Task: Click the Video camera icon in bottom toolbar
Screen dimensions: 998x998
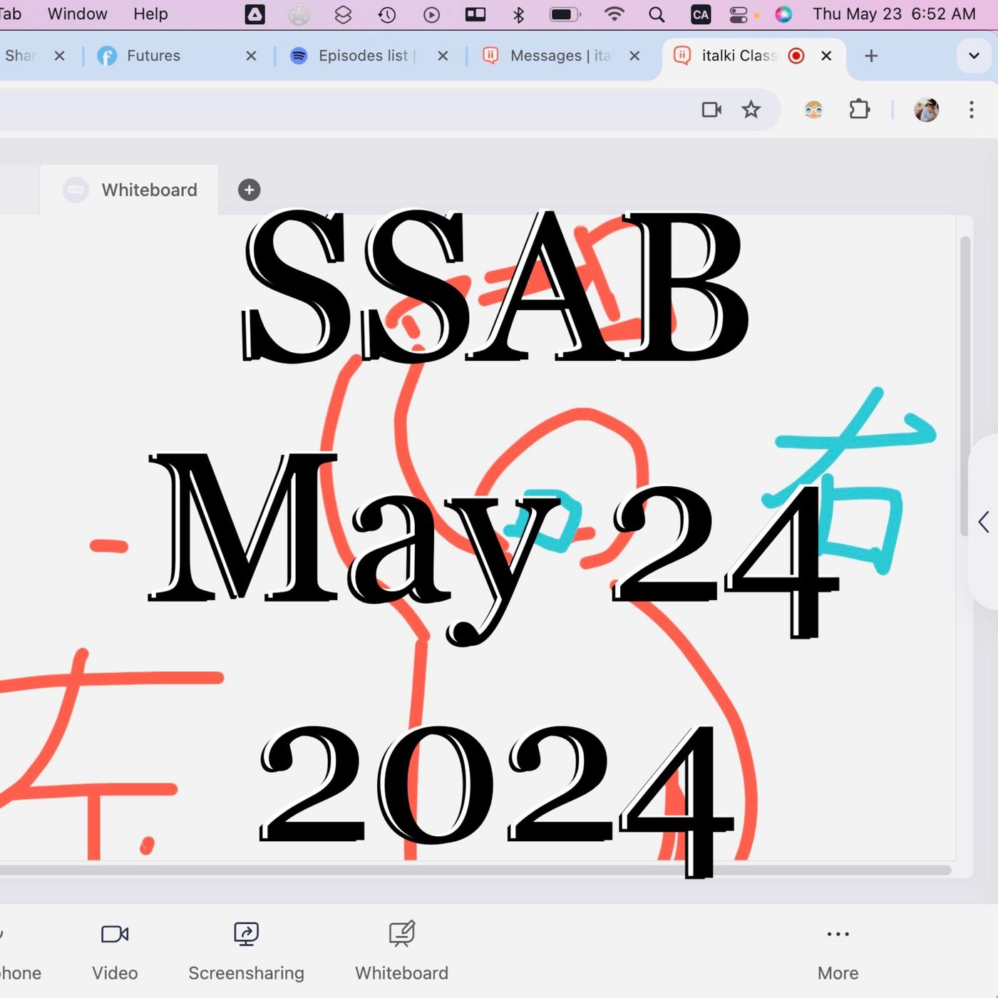Action: pos(115,935)
